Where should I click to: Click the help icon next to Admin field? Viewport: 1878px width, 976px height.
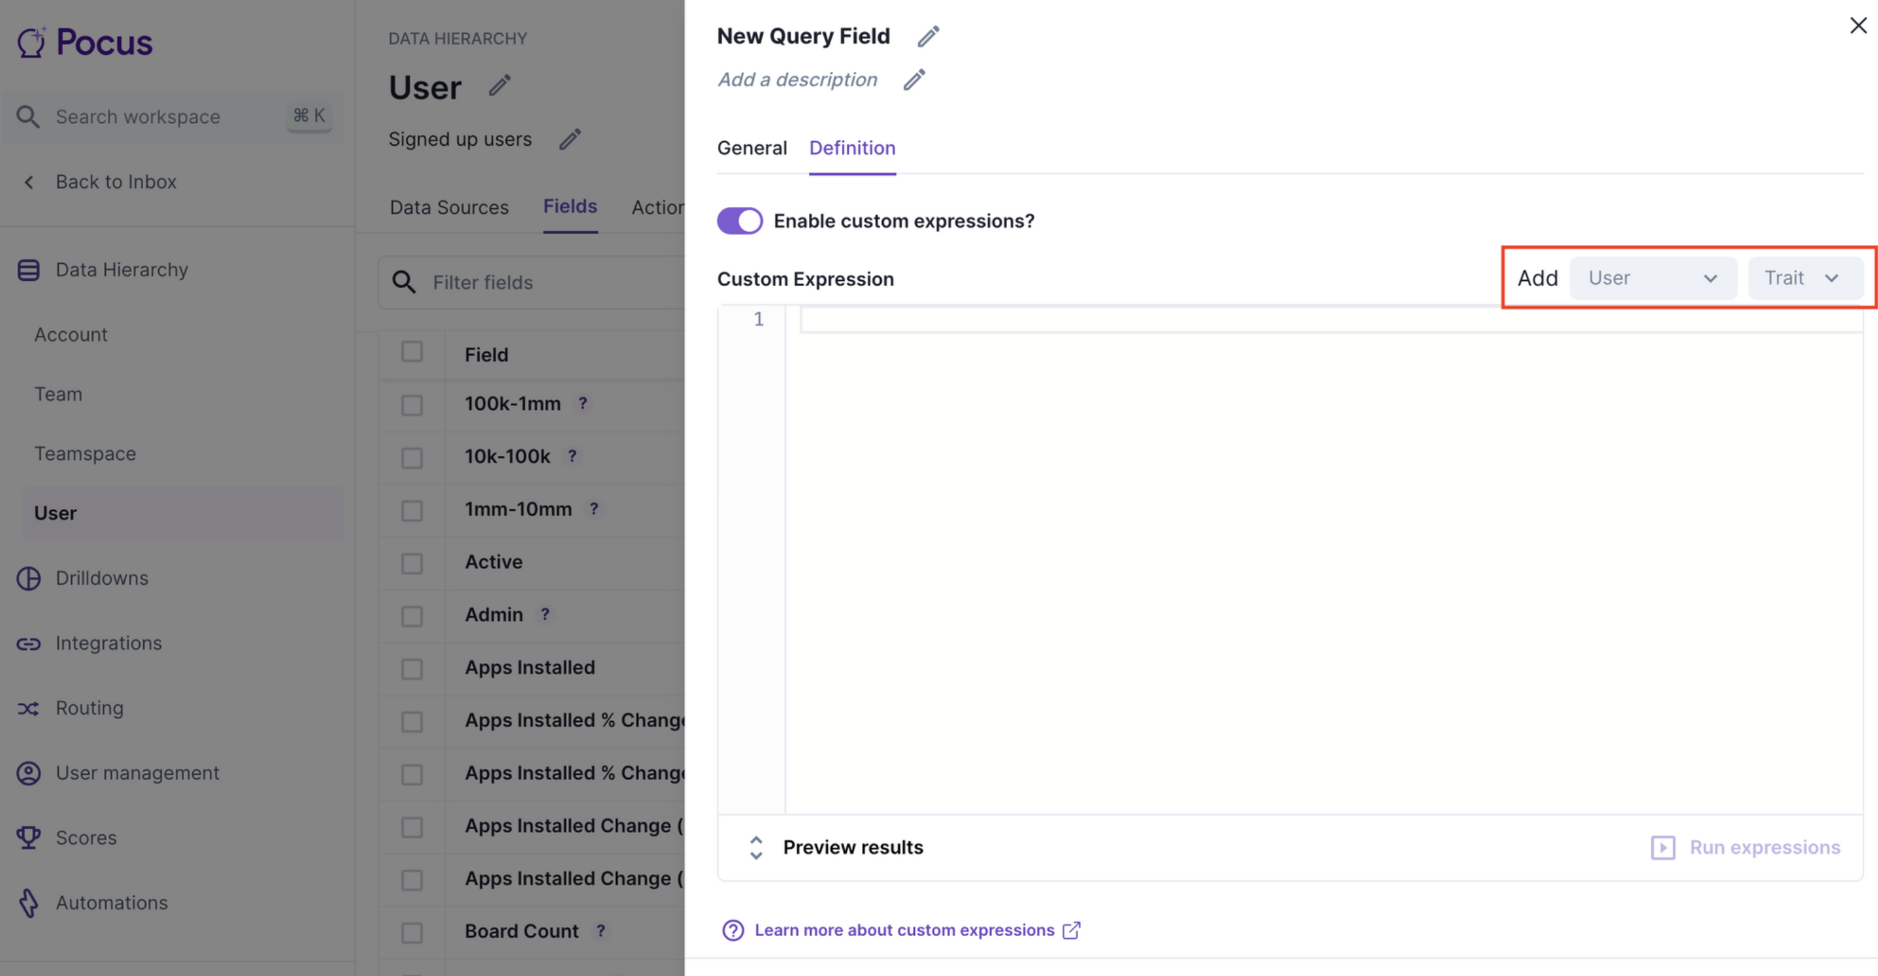544,615
